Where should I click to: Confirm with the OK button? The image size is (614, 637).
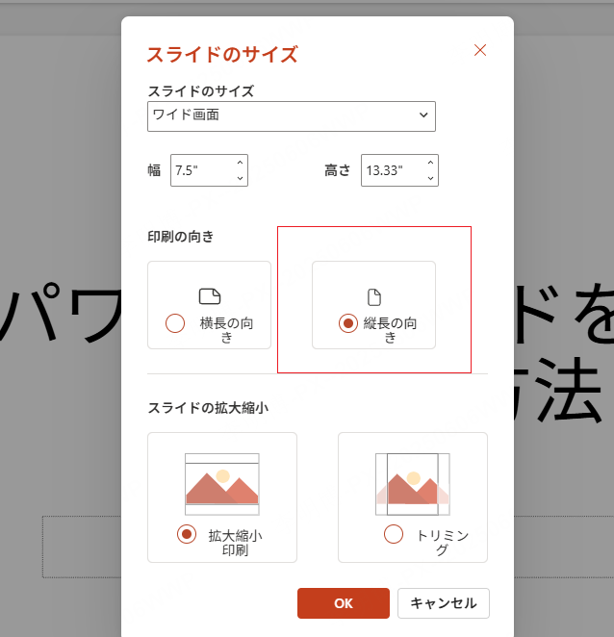[344, 603]
